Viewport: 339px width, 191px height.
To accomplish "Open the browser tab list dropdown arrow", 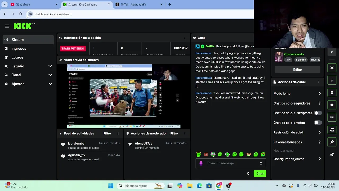I will pyautogui.click(x=5, y=4).
